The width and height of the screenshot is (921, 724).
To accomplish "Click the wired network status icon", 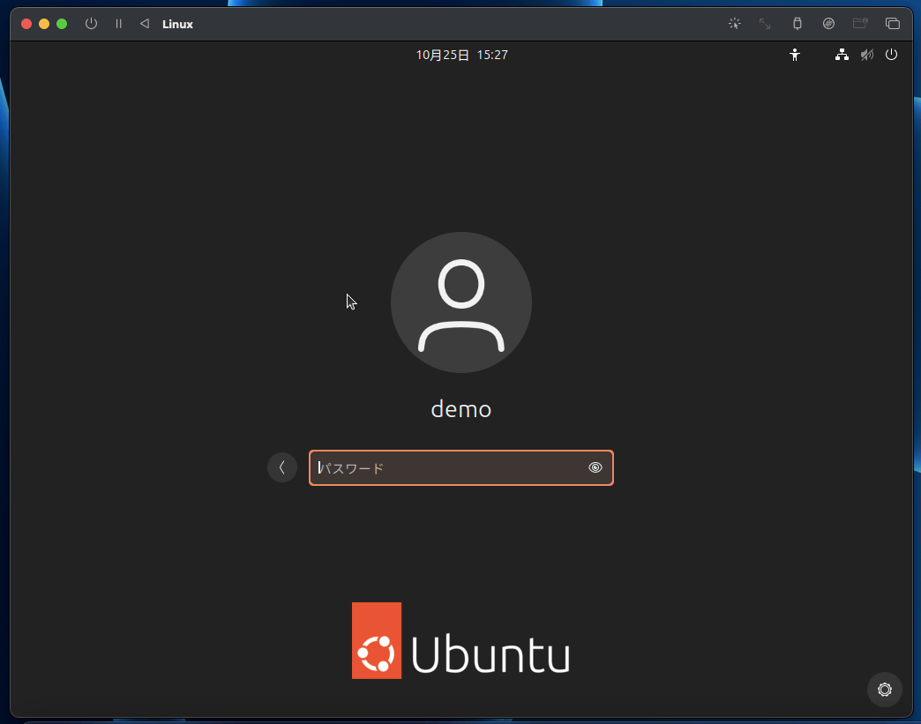I will pos(842,55).
